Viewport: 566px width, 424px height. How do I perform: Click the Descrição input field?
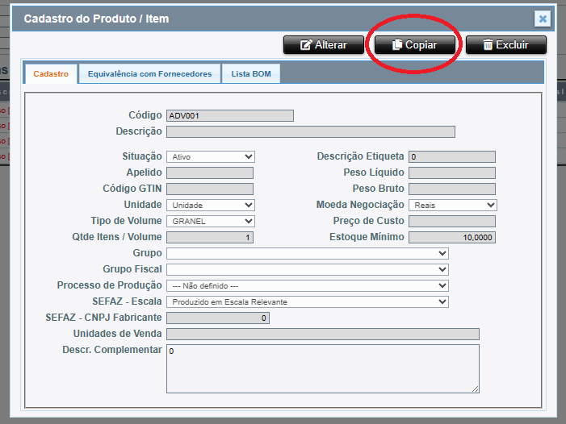[x=310, y=131]
